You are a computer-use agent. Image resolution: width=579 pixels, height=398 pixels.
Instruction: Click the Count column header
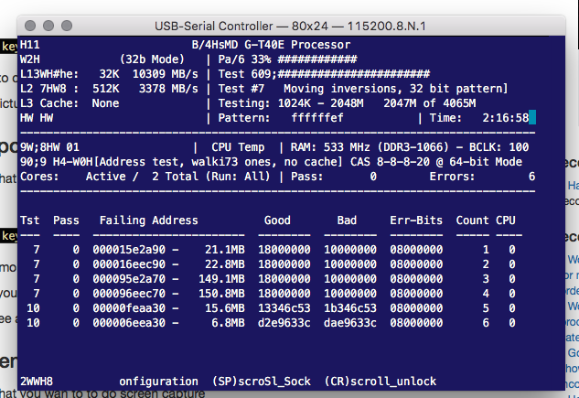click(473, 221)
